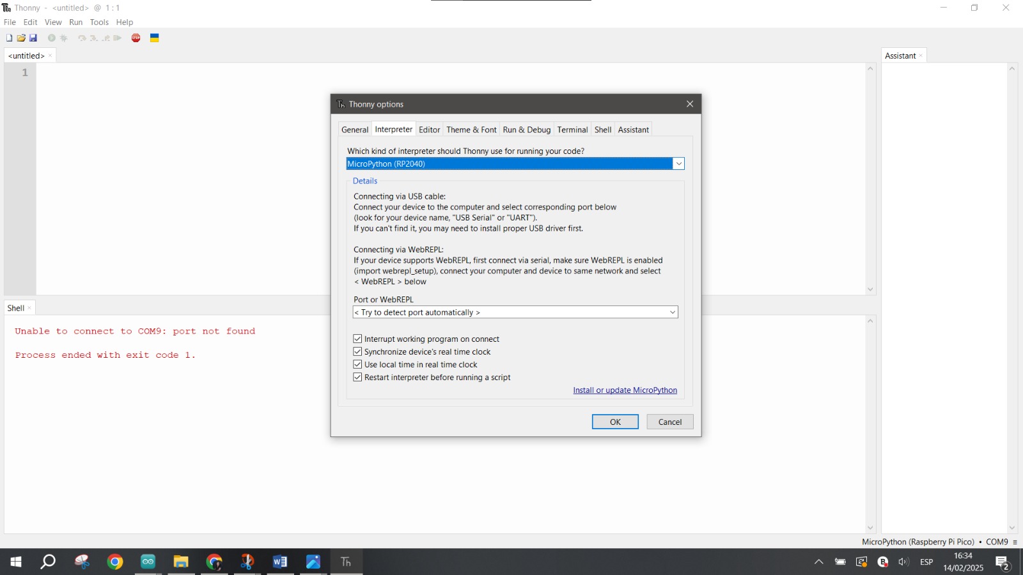Image resolution: width=1023 pixels, height=575 pixels.
Task: Open interpreter menu in status bar
Action: [x=1015, y=542]
